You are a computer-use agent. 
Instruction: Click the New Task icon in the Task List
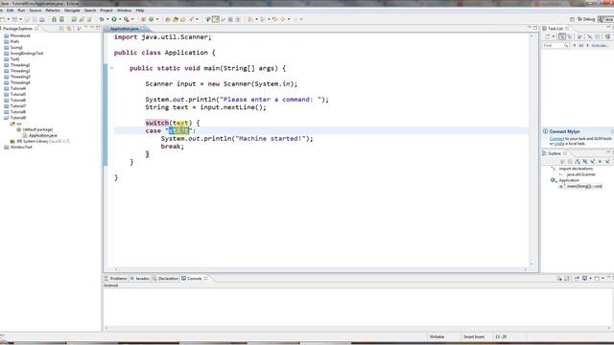click(x=547, y=36)
